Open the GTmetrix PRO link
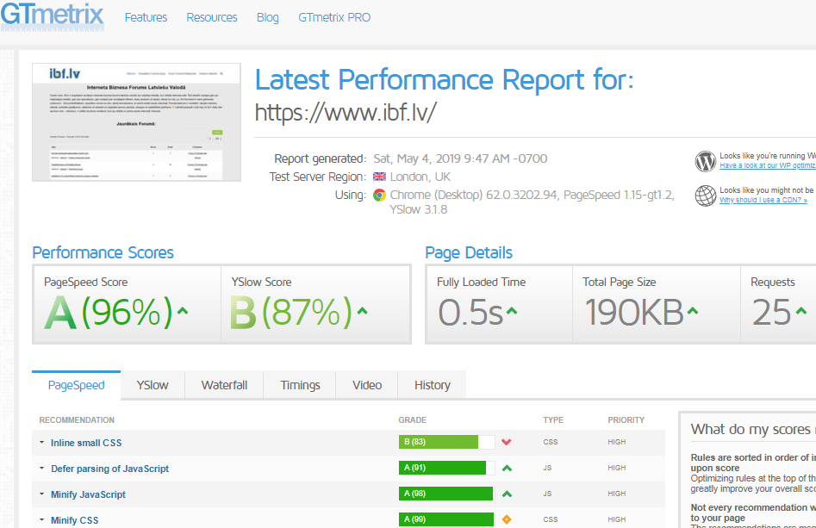The width and height of the screenshot is (816, 528). pos(334,17)
